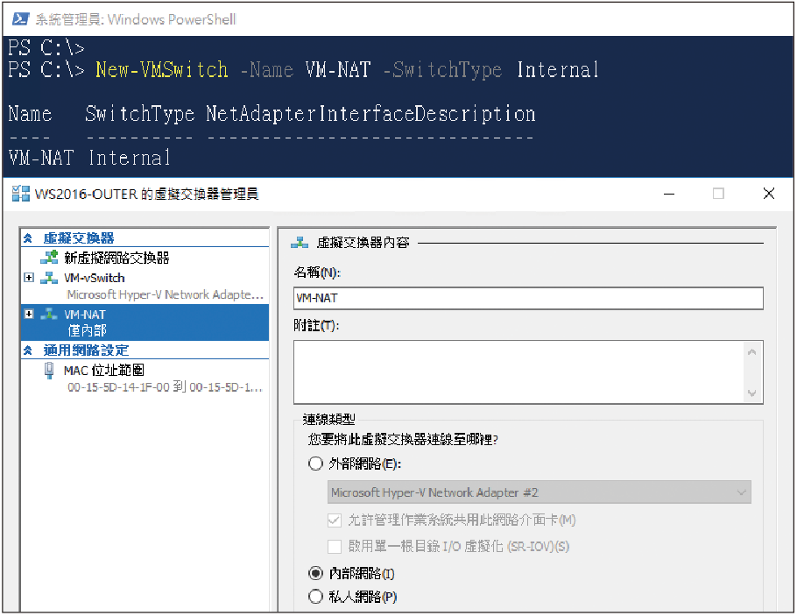797x616 pixels.
Task: Select the VM-vSwitch tree entry
Action: [x=94, y=278]
